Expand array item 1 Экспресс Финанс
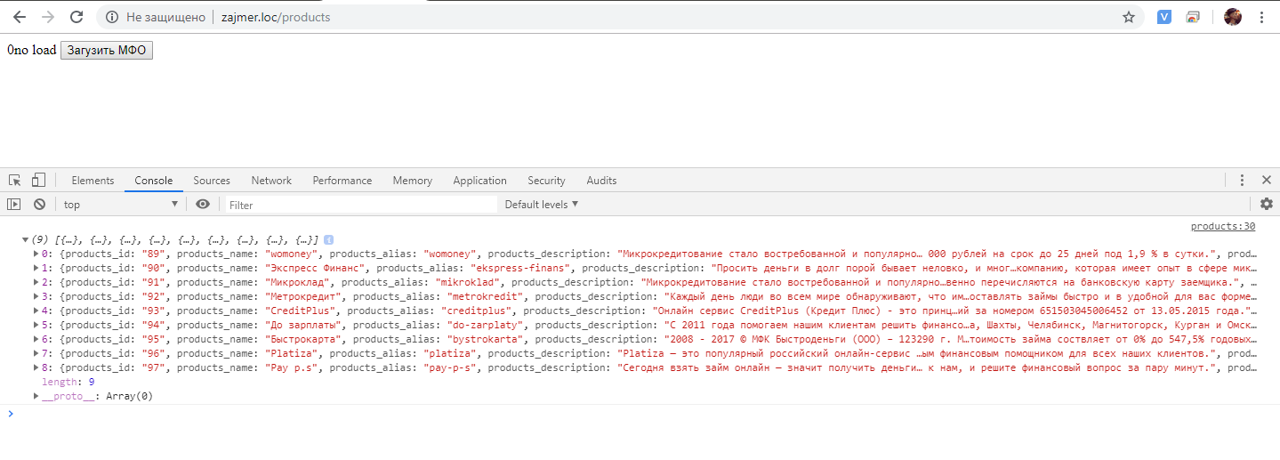 point(36,268)
